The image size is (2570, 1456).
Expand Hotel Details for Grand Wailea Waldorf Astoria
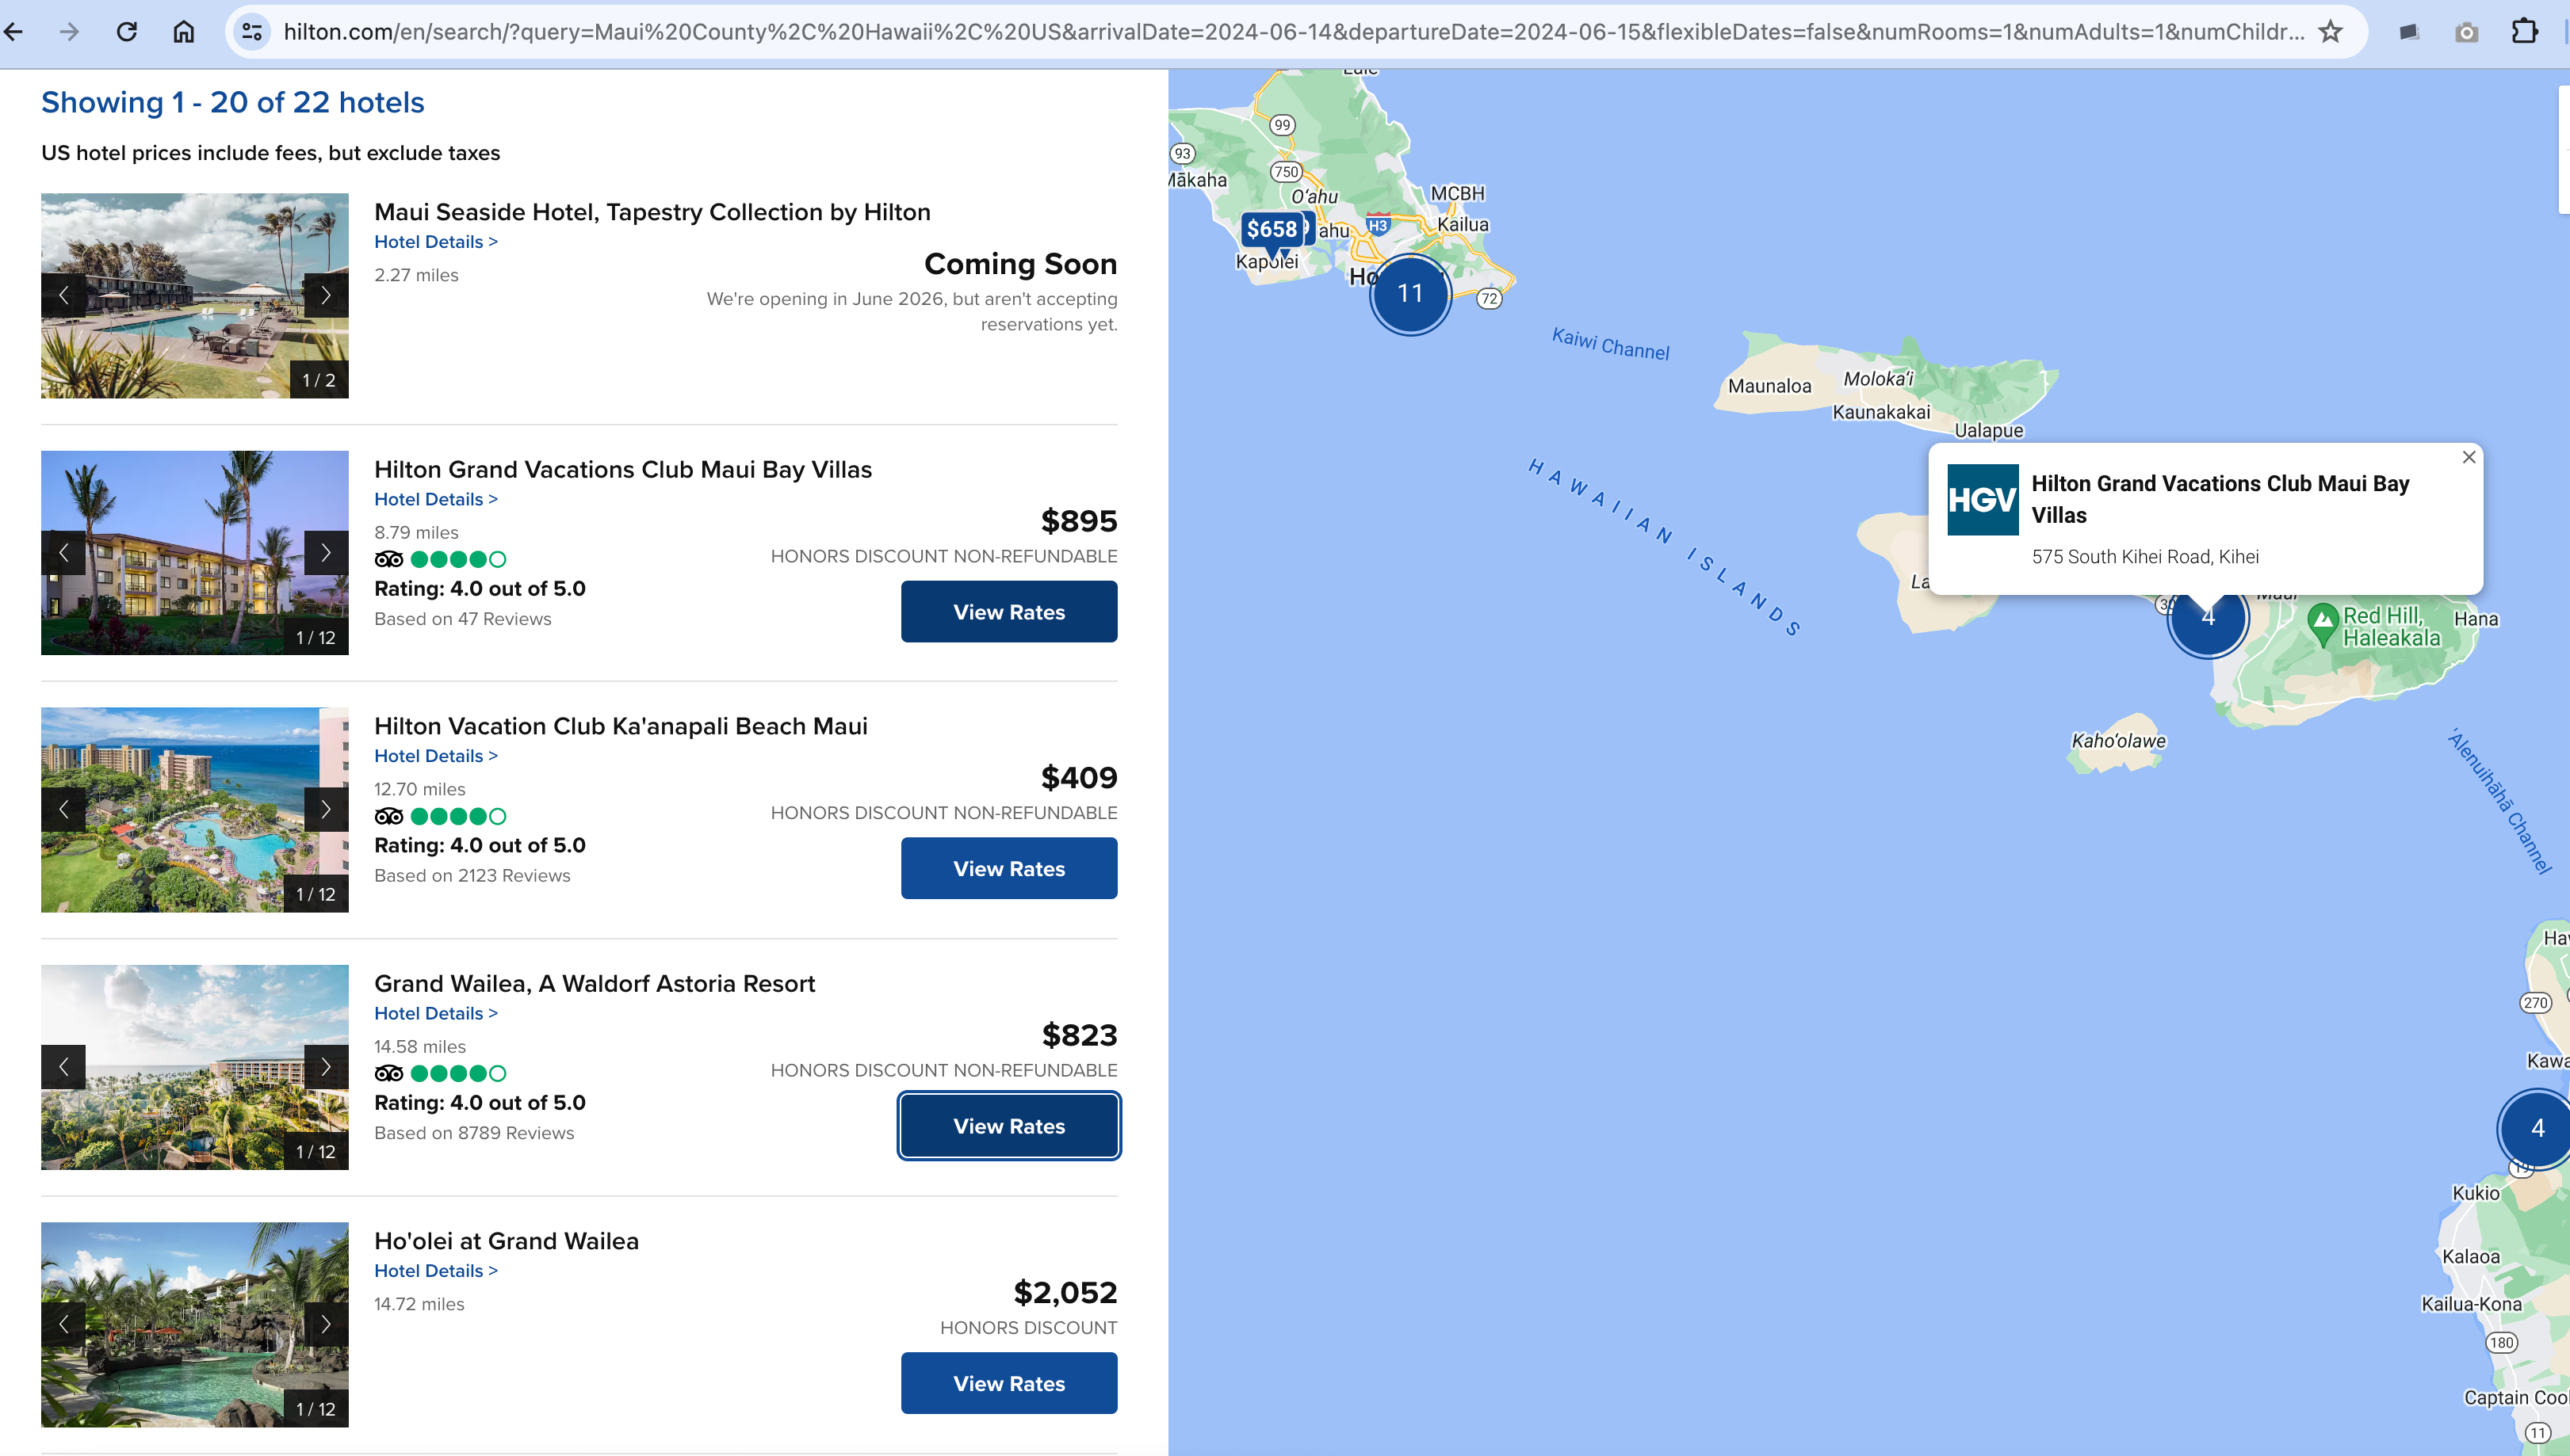click(435, 1013)
